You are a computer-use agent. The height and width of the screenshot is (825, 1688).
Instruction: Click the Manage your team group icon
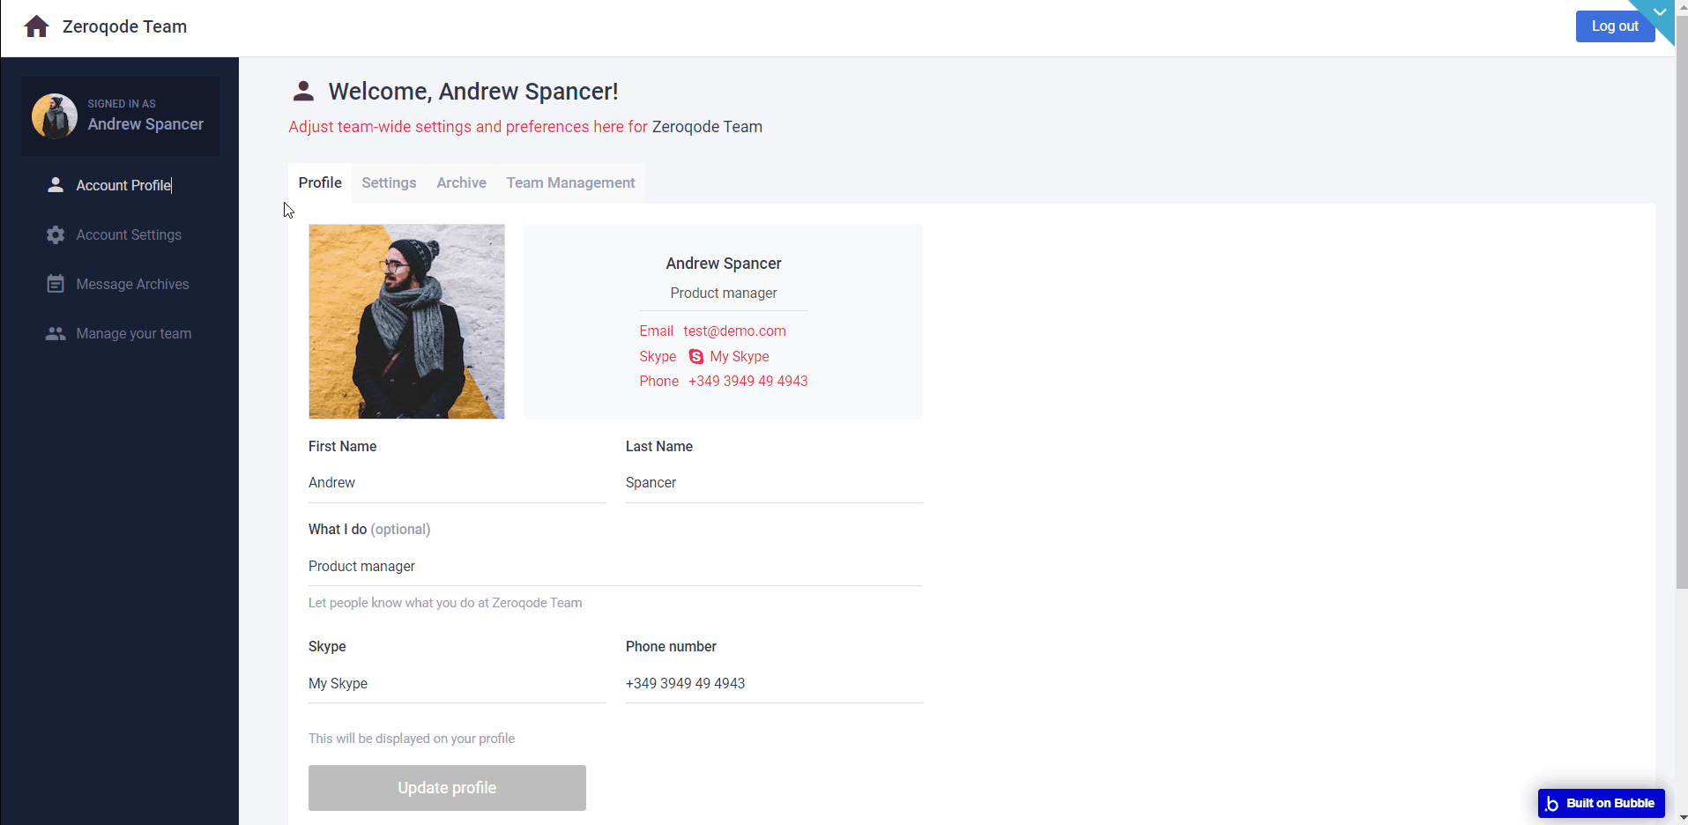[56, 333]
